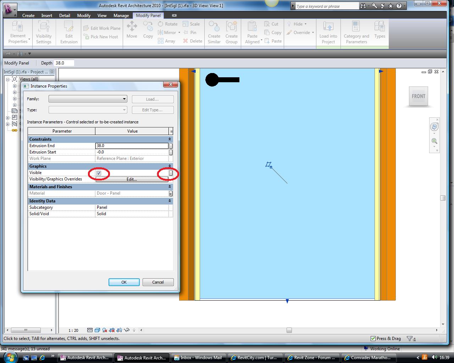Choose the Array tool

click(166, 41)
